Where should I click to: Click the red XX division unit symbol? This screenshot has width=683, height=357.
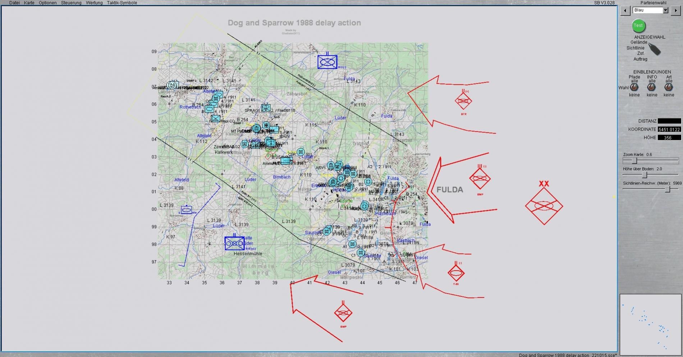coord(544,206)
